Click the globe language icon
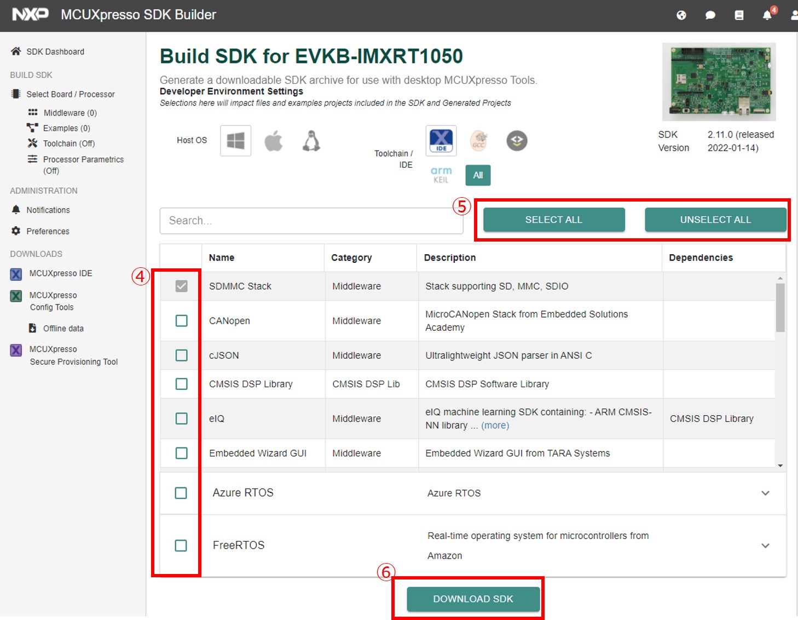The image size is (798, 620). point(681,15)
